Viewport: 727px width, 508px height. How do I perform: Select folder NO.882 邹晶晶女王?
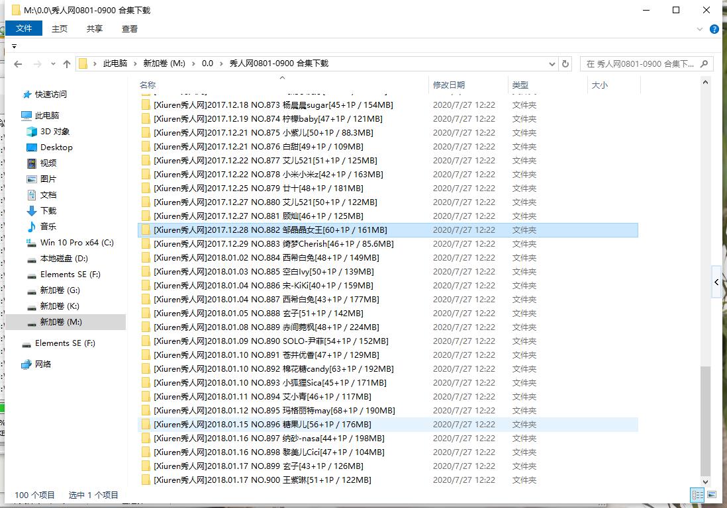[x=388, y=230]
